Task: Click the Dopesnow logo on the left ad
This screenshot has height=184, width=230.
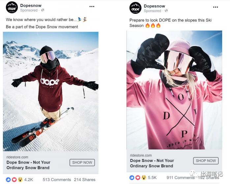Action: [x=12, y=7]
